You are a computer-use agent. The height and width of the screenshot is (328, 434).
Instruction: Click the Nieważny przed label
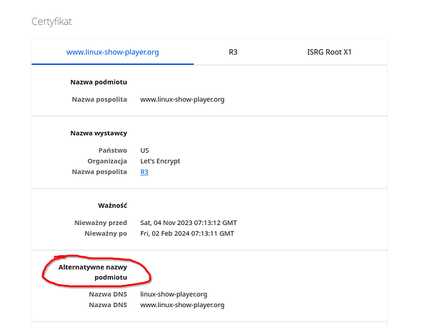click(x=100, y=222)
